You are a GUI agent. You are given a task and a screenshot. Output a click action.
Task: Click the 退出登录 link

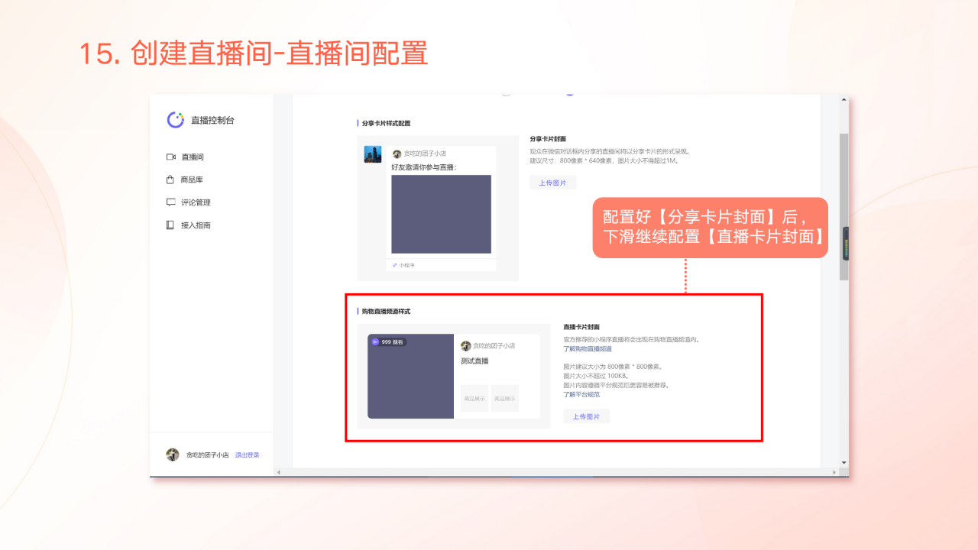click(x=247, y=455)
